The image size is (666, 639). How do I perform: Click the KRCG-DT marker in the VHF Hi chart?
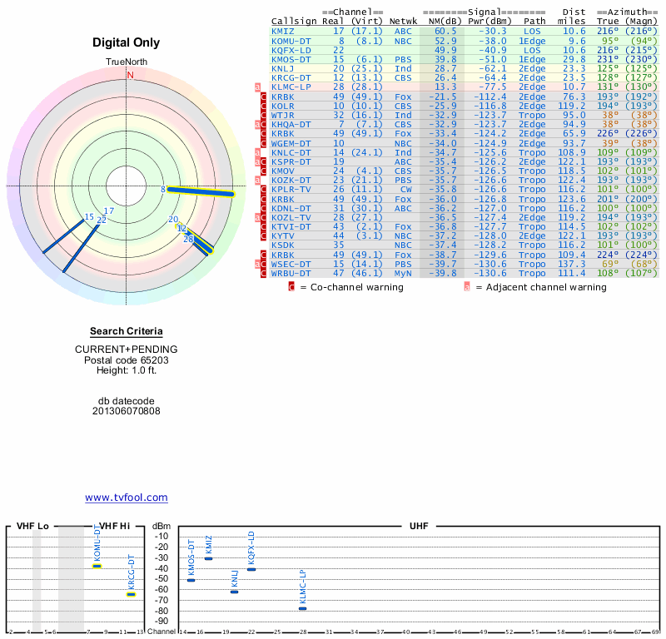click(x=132, y=594)
